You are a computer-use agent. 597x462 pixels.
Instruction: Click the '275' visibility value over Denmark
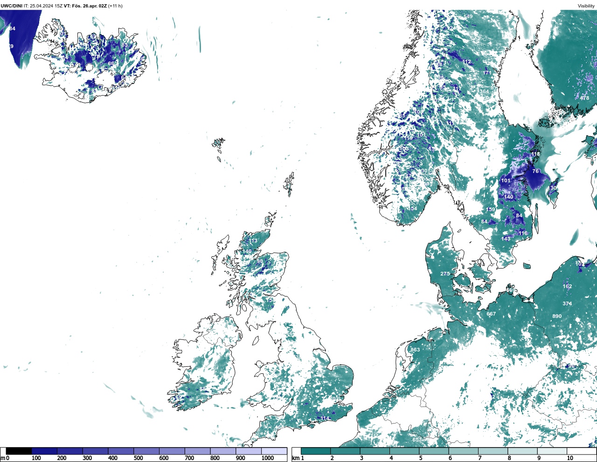[x=445, y=274]
